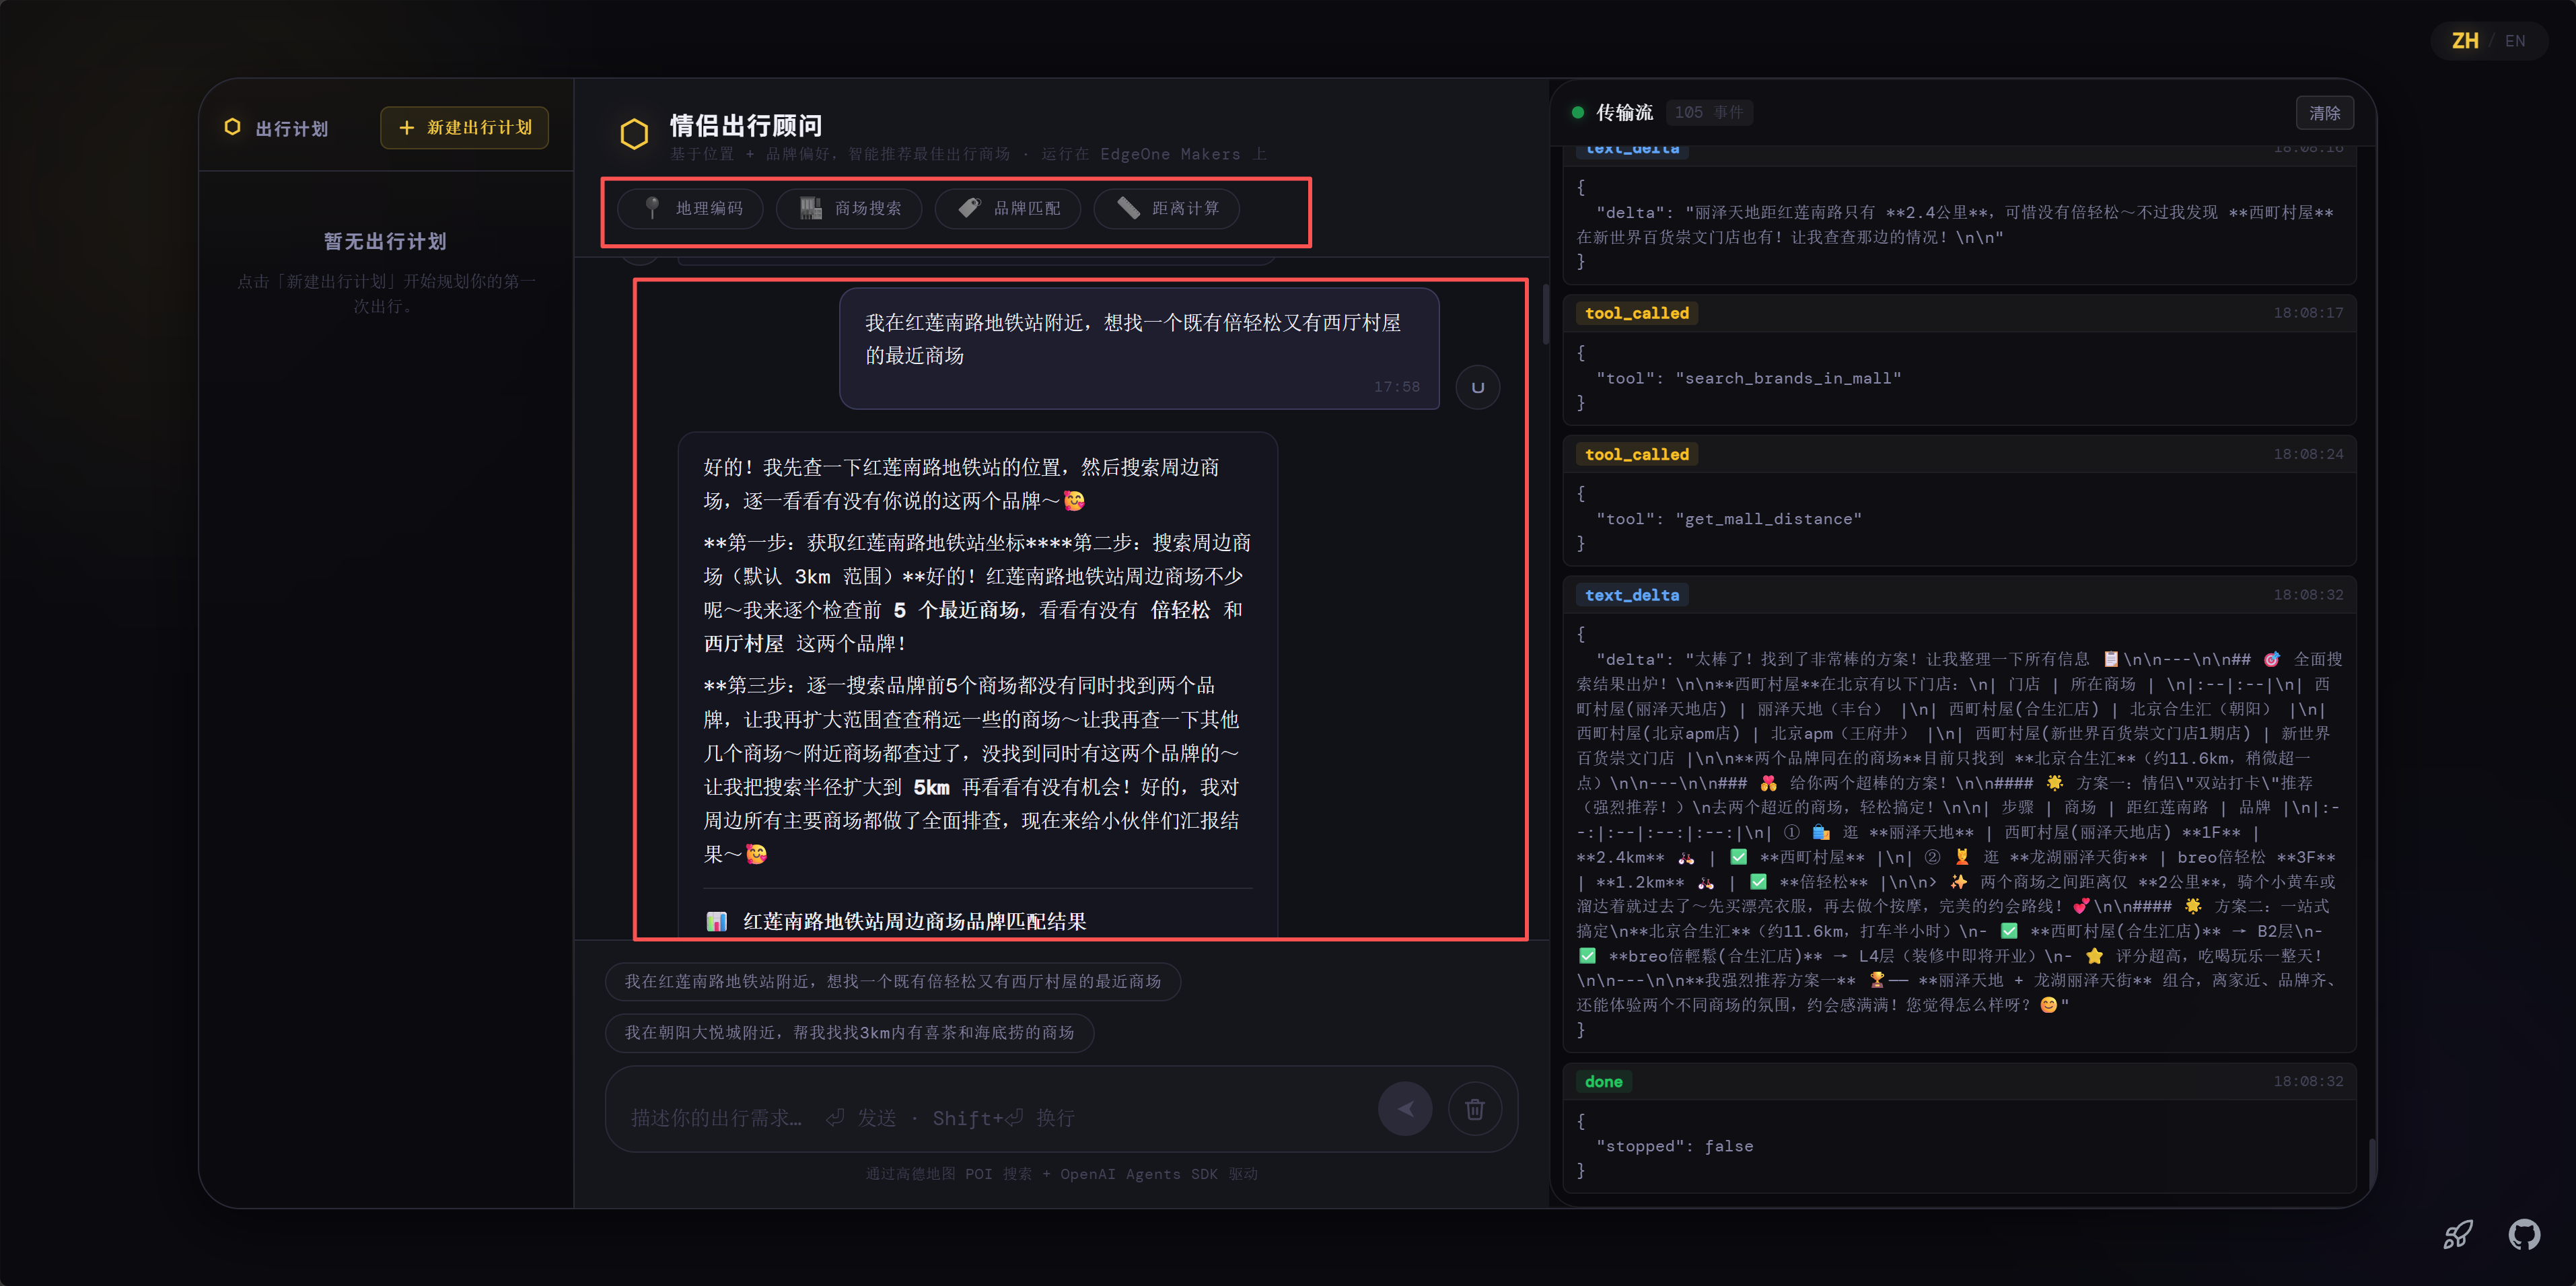Clear the event stream with 清除
Screen dimensions: 2576x1286
tap(2324, 113)
